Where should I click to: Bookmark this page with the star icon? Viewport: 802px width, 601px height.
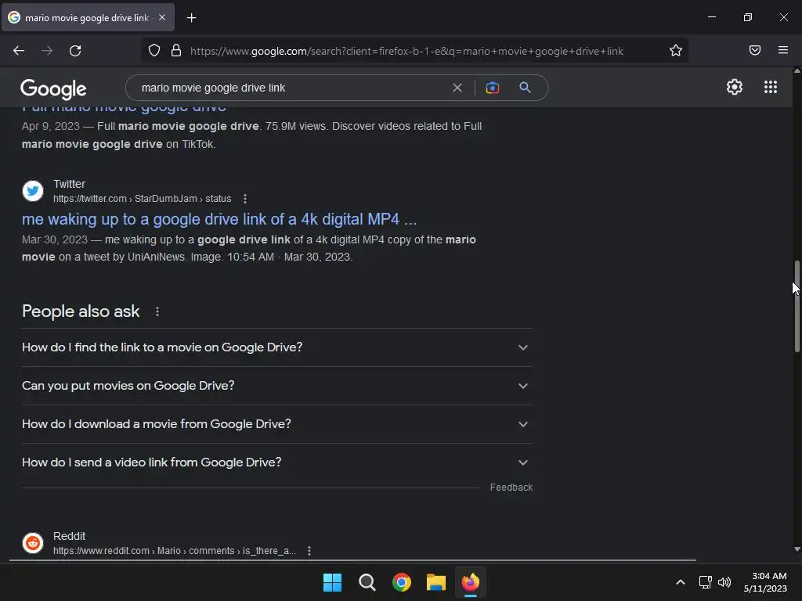pos(676,51)
